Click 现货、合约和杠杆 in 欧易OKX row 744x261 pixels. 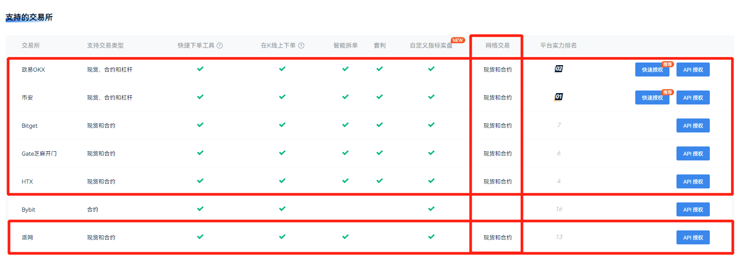[110, 70]
